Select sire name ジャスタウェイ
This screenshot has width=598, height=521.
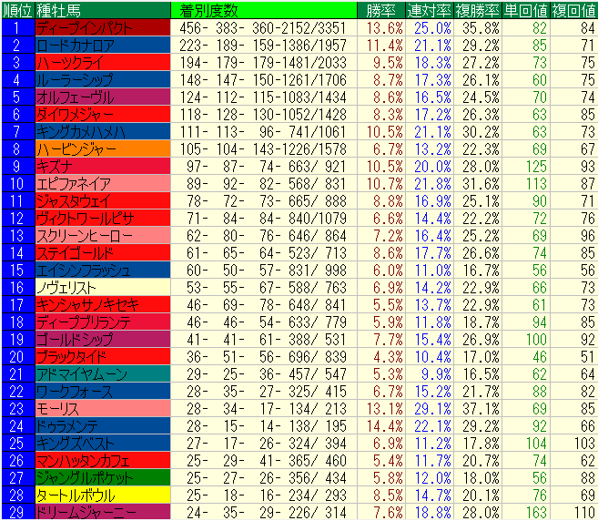pos(103,200)
